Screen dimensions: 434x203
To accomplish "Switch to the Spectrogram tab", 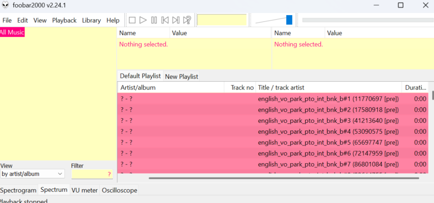I will pos(18,190).
